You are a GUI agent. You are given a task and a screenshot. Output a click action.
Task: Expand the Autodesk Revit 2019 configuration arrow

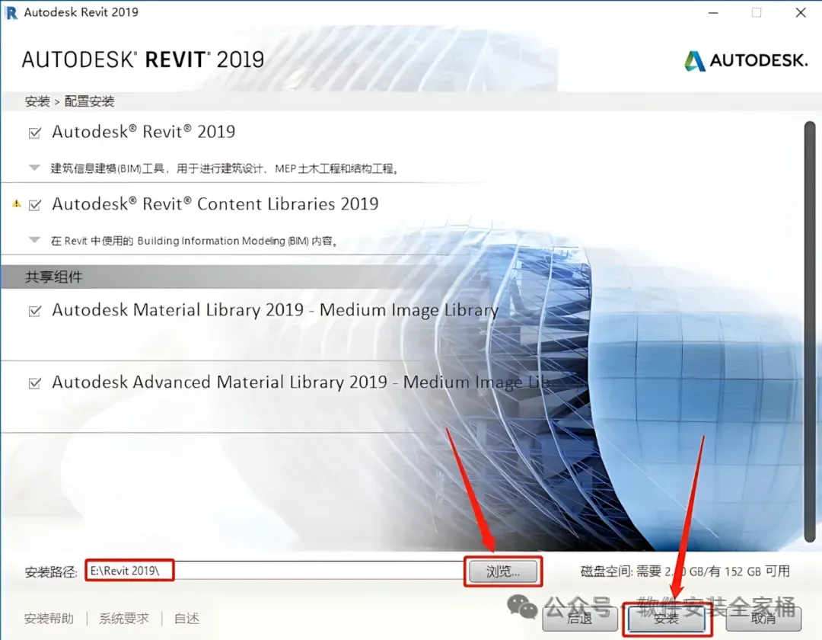pyautogui.click(x=34, y=168)
